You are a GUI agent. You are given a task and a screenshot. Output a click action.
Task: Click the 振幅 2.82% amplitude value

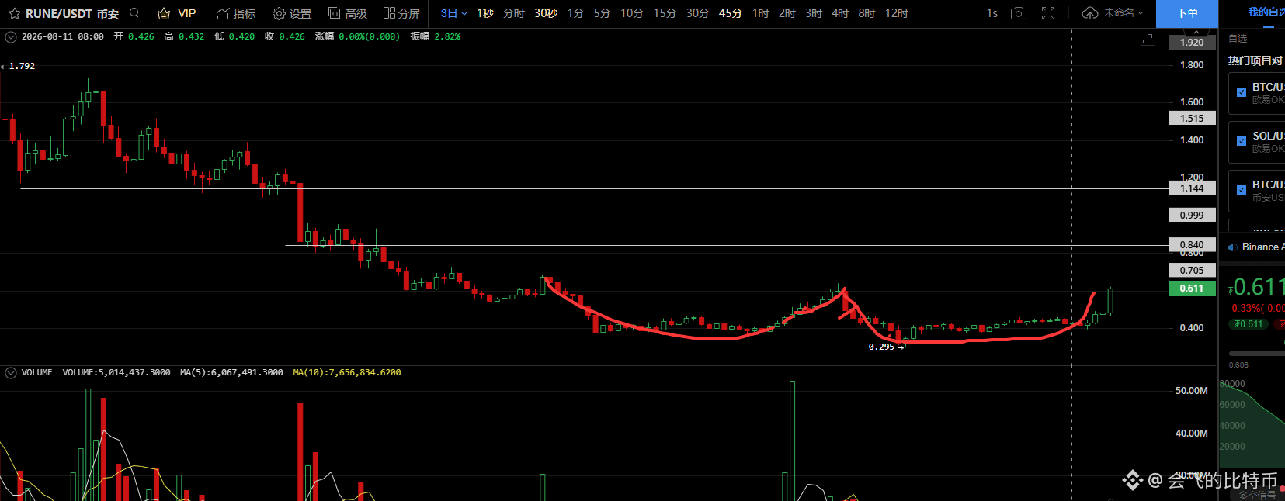[x=435, y=36]
